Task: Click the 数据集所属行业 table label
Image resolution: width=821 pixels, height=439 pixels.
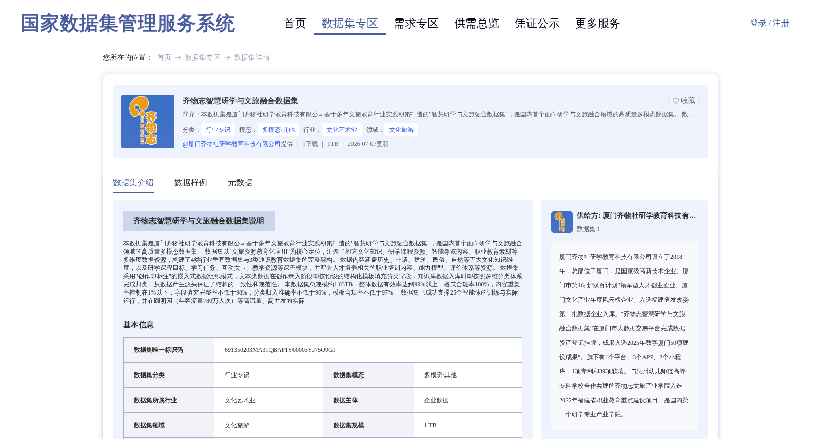Action: point(155,401)
